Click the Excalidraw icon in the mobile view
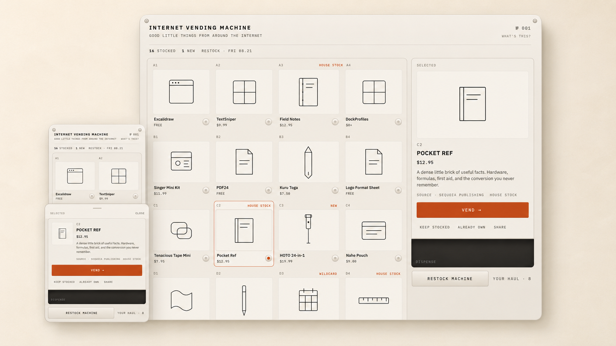 click(75, 176)
